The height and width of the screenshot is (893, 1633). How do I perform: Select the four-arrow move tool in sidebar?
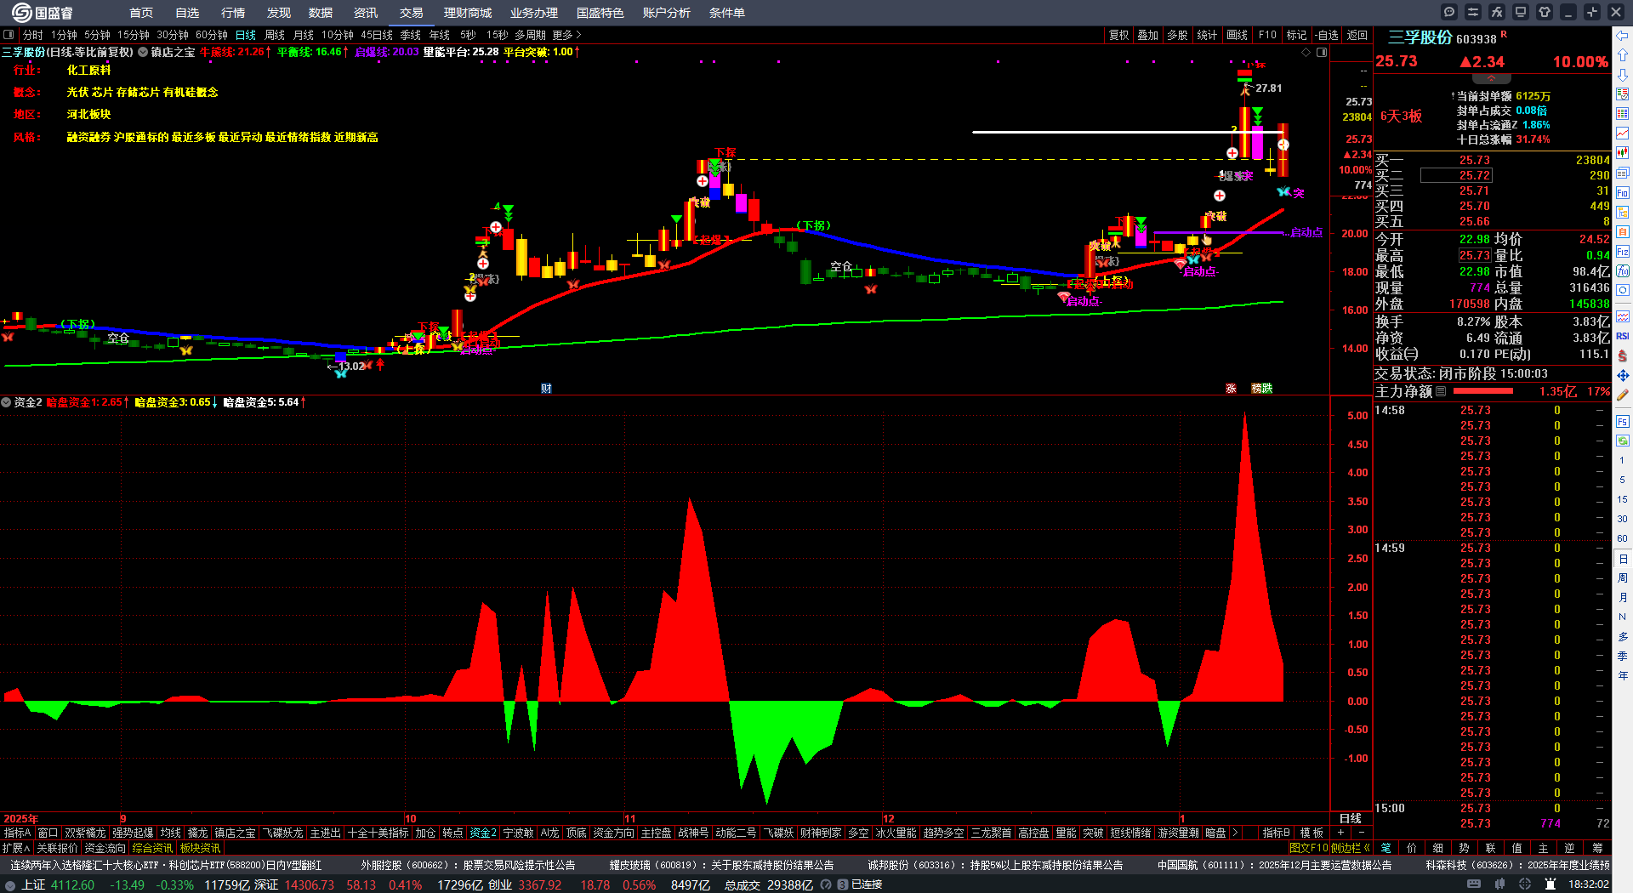(x=1623, y=375)
